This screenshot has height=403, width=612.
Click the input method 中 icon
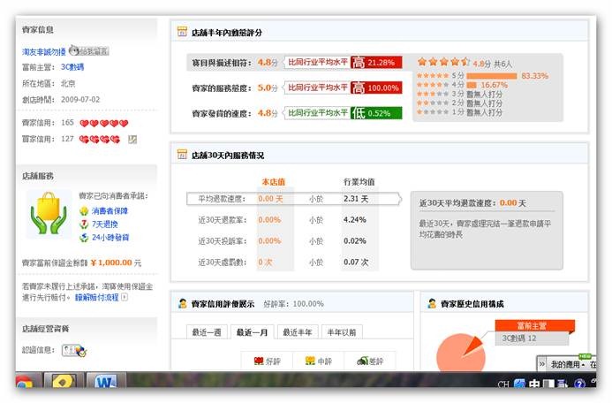pyautogui.click(x=534, y=384)
